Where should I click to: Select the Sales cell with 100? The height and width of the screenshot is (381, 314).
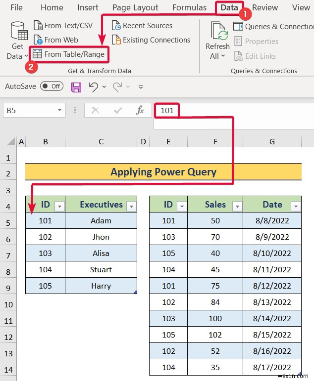click(215, 318)
